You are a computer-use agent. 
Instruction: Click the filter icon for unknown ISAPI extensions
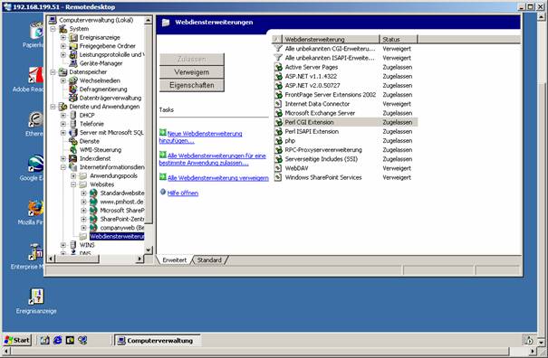[278, 58]
